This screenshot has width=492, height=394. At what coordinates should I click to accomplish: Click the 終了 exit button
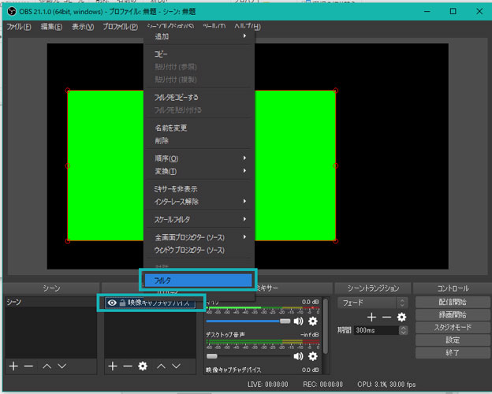(x=453, y=352)
